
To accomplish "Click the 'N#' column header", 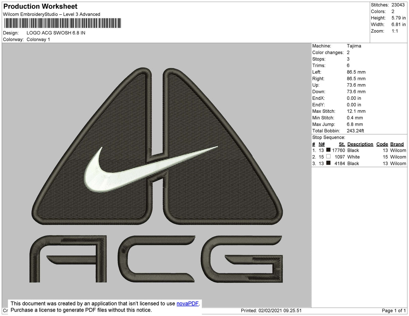I will (x=322, y=144).
